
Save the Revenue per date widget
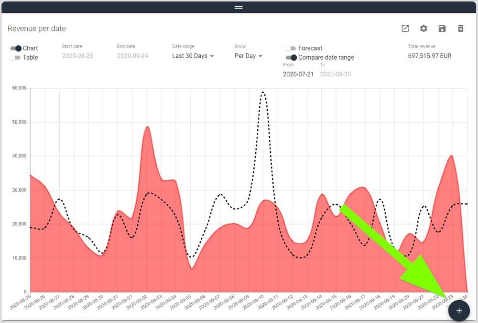pyautogui.click(x=442, y=29)
